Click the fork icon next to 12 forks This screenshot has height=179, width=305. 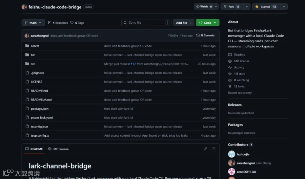[230, 86]
